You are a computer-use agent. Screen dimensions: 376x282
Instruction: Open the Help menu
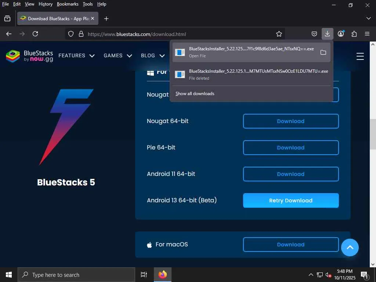click(102, 4)
